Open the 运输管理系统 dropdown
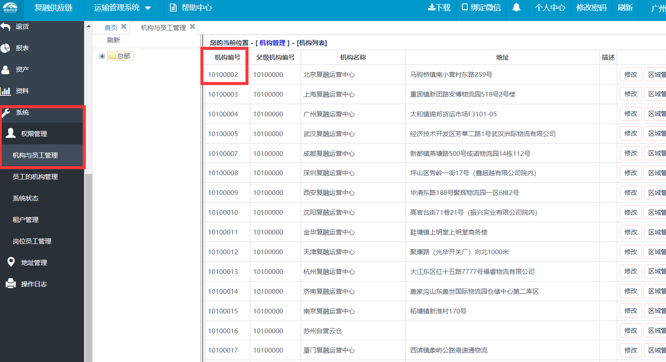 click(123, 8)
